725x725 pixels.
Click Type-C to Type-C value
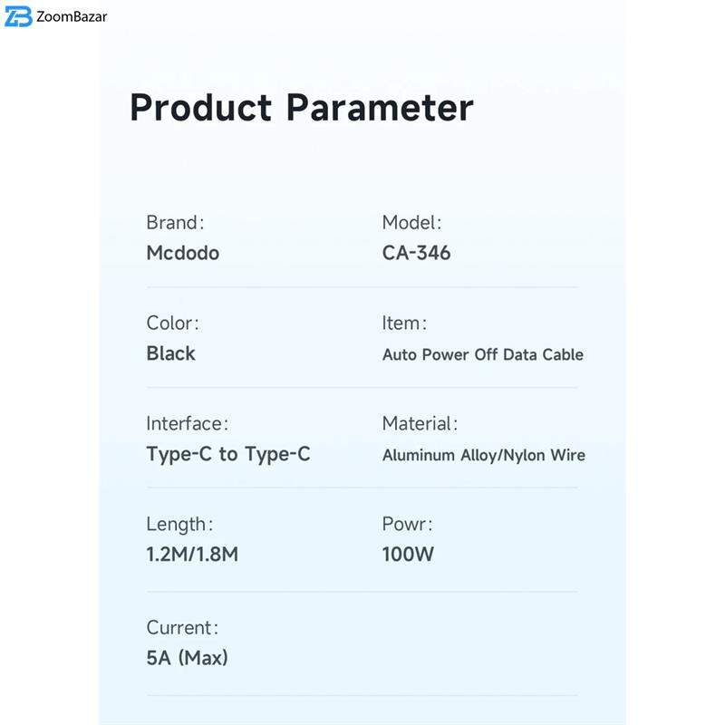[x=227, y=454]
